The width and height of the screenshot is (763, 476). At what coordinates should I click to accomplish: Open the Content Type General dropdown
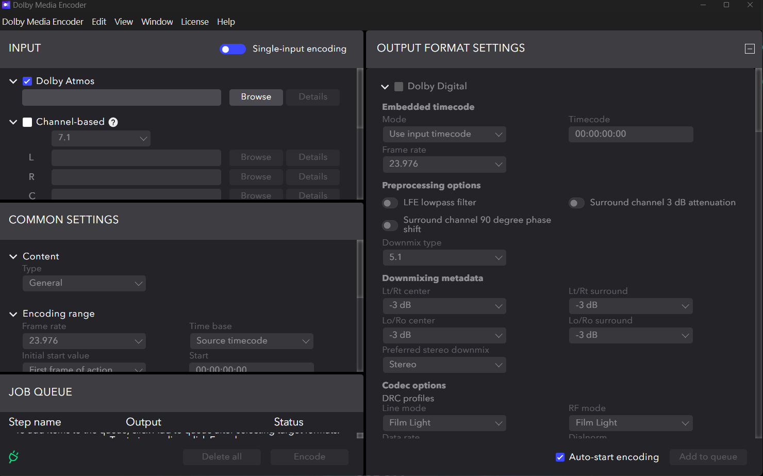click(x=84, y=283)
